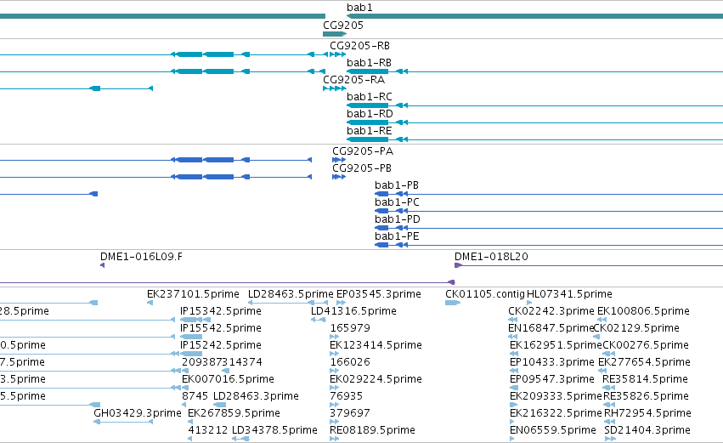Click the bab1-RC exon block
The height and width of the screenshot is (443, 723).
[x=368, y=105]
